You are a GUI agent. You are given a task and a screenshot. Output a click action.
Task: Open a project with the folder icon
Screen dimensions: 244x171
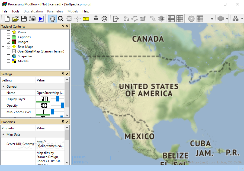tap(15, 19)
